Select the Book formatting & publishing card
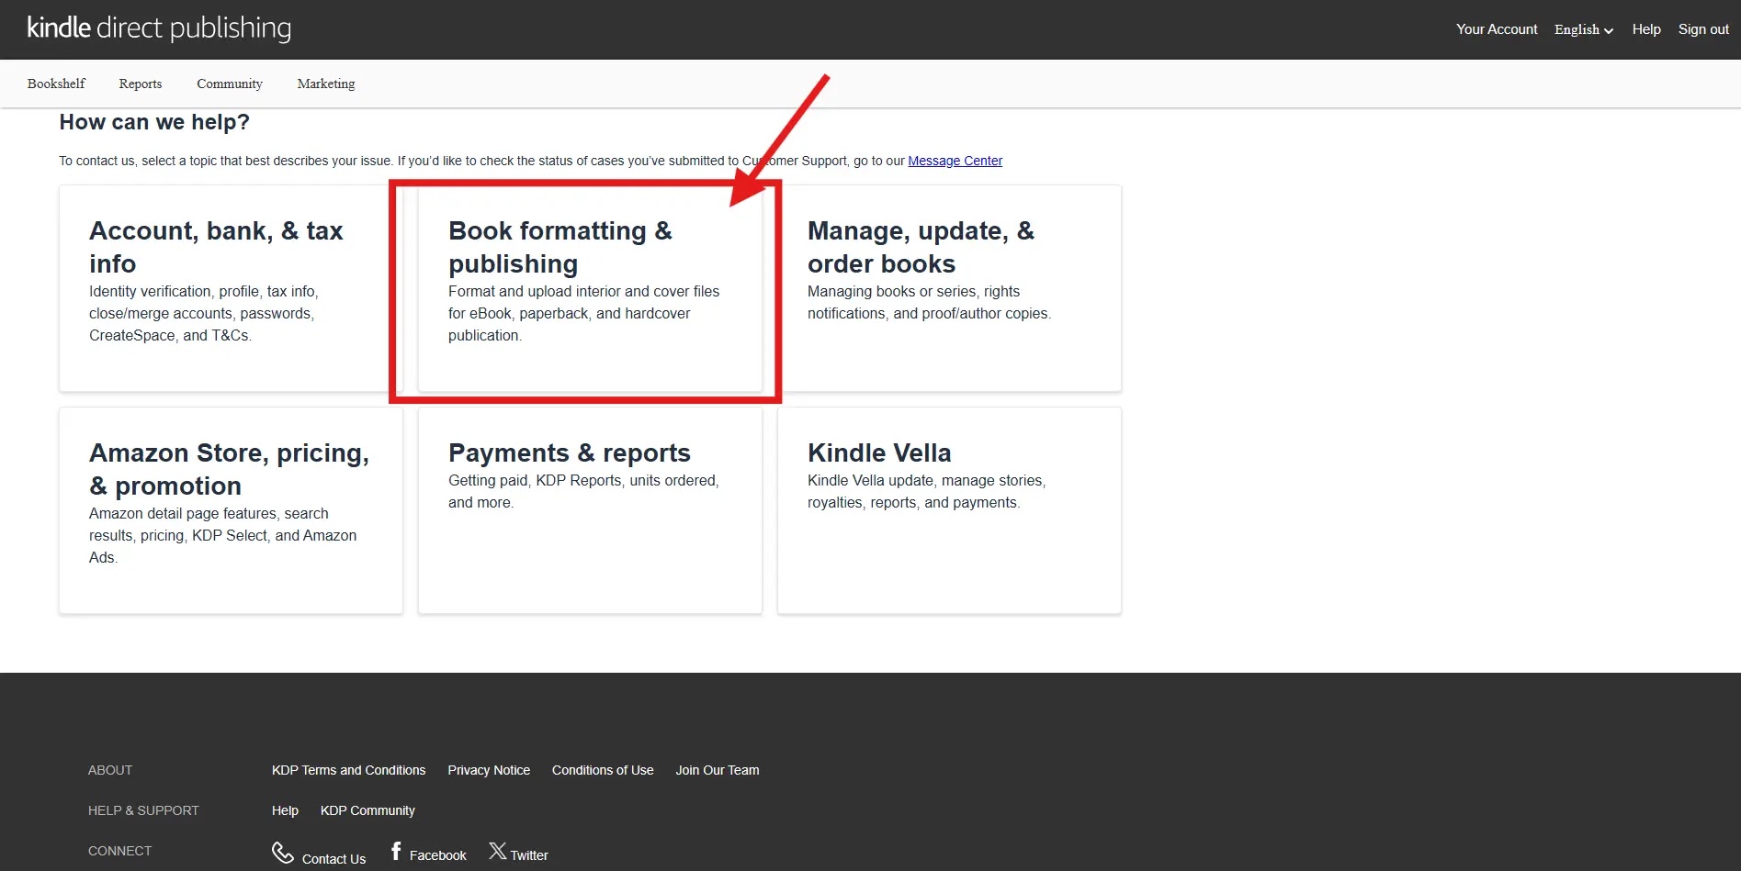 pos(590,288)
